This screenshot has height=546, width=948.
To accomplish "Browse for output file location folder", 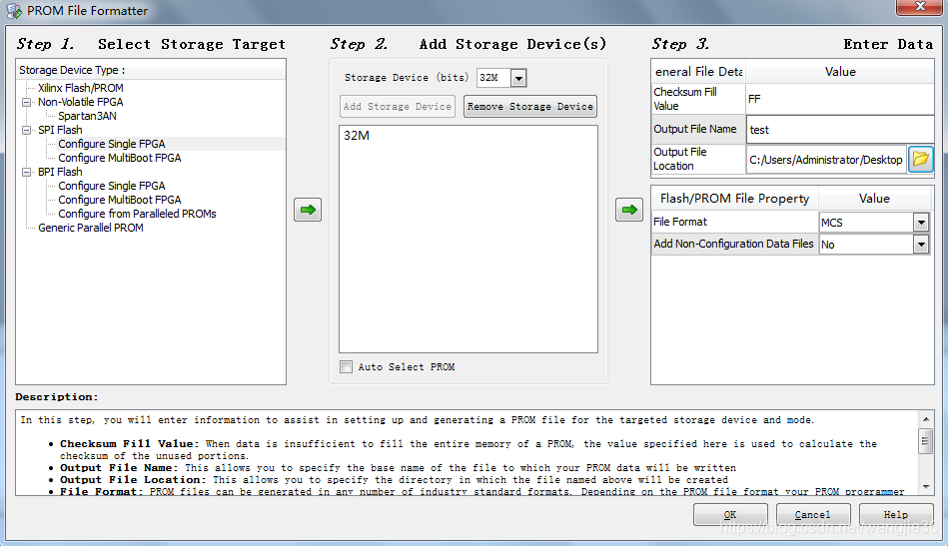I will (x=920, y=160).
